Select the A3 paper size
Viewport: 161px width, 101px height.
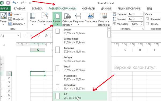(x=80, y=96)
